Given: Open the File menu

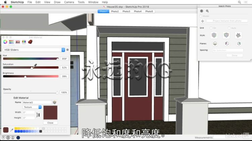Looking at the screenshot, I should [30, 2].
